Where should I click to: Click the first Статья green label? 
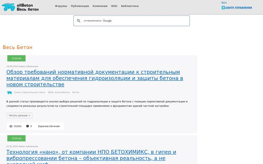pyautogui.click(x=16, y=58)
